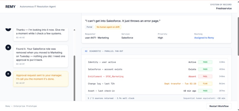This screenshot has width=239, height=111.
Task: Click the PASS badge for Identity row
Action: tap(205, 62)
